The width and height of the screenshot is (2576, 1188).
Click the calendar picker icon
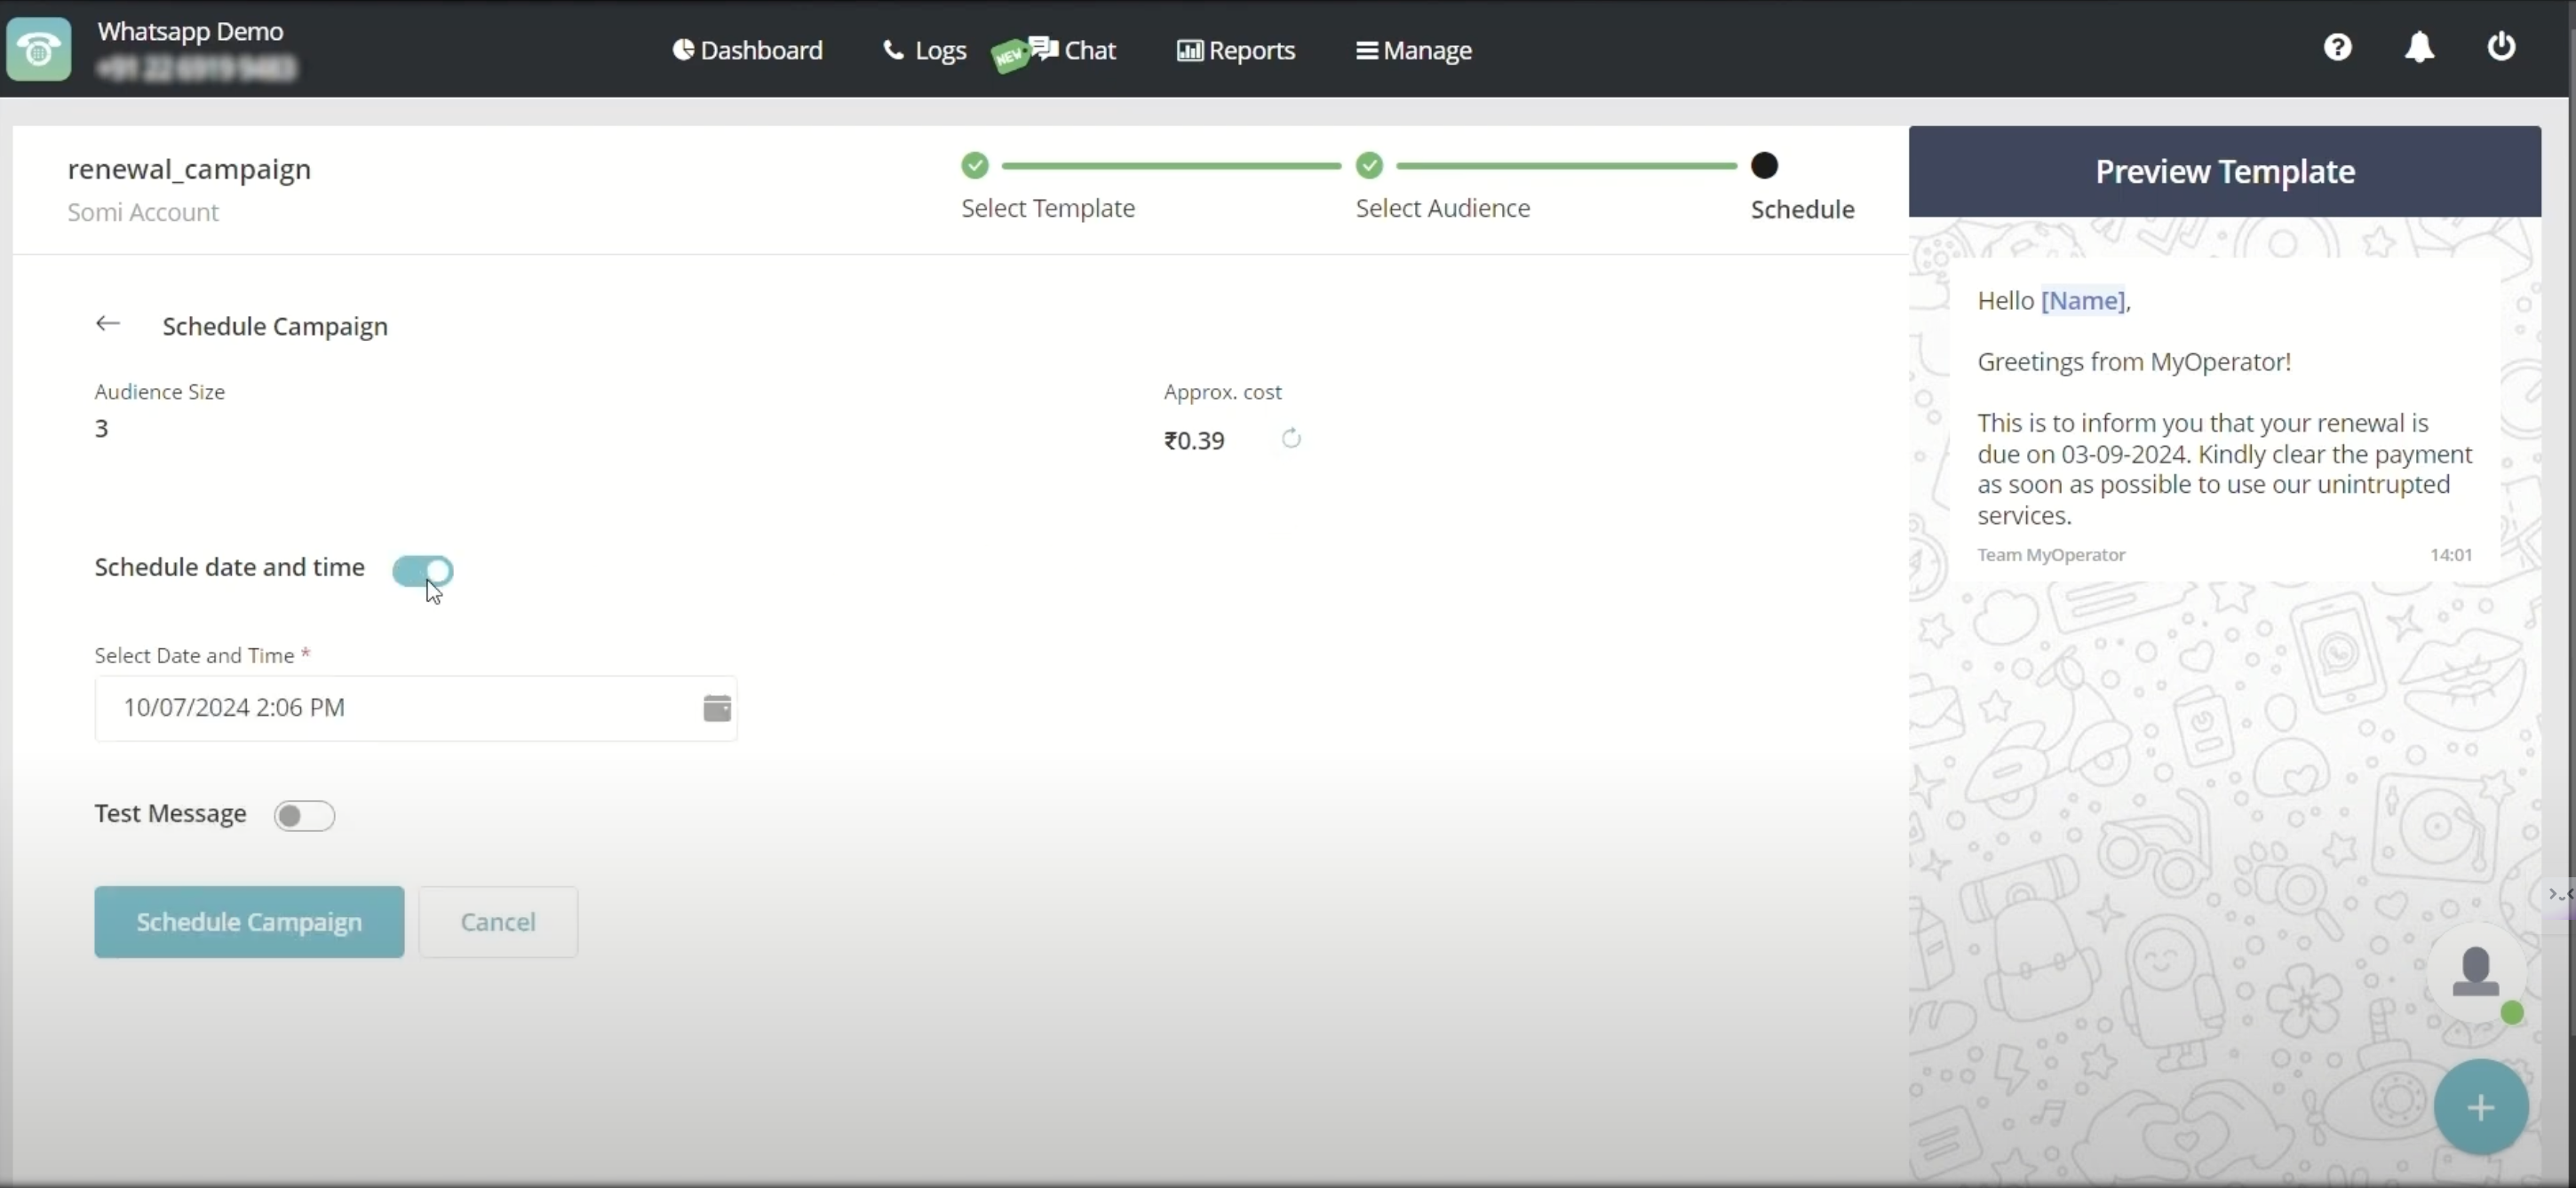click(x=716, y=707)
